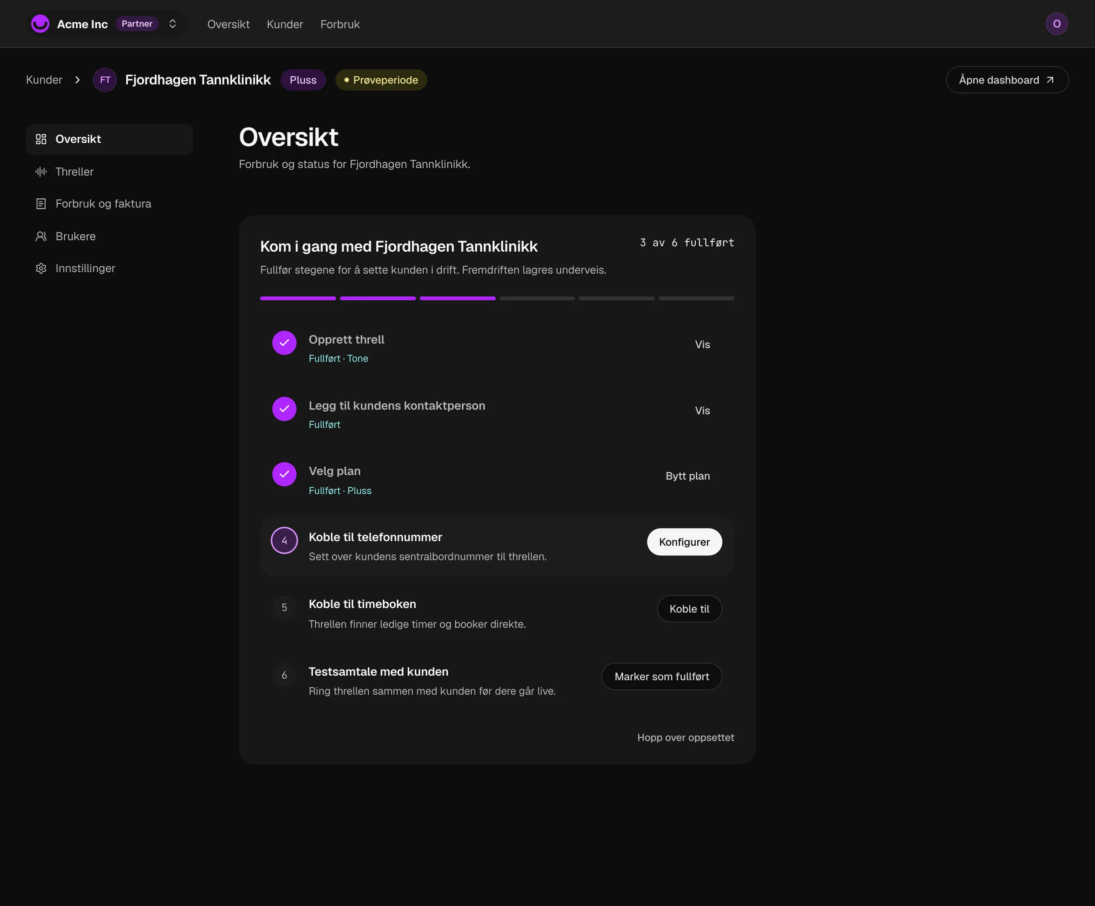Image resolution: width=1095 pixels, height=906 pixels.
Task: Click the step 6 number circle
Action: pyautogui.click(x=284, y=675)
